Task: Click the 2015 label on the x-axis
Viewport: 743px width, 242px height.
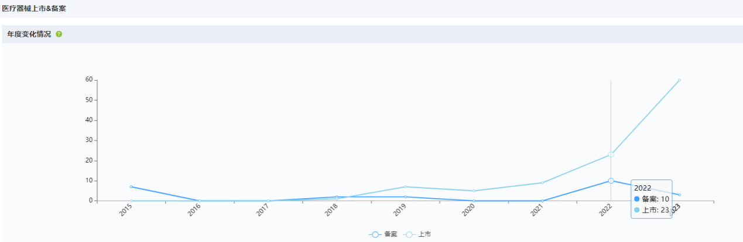Action: tap(126, 210)
